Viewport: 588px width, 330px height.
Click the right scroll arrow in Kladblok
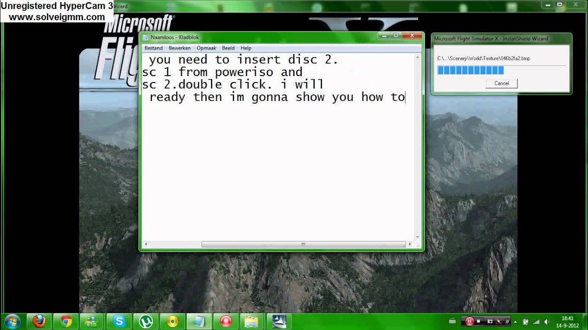[410, 244]
